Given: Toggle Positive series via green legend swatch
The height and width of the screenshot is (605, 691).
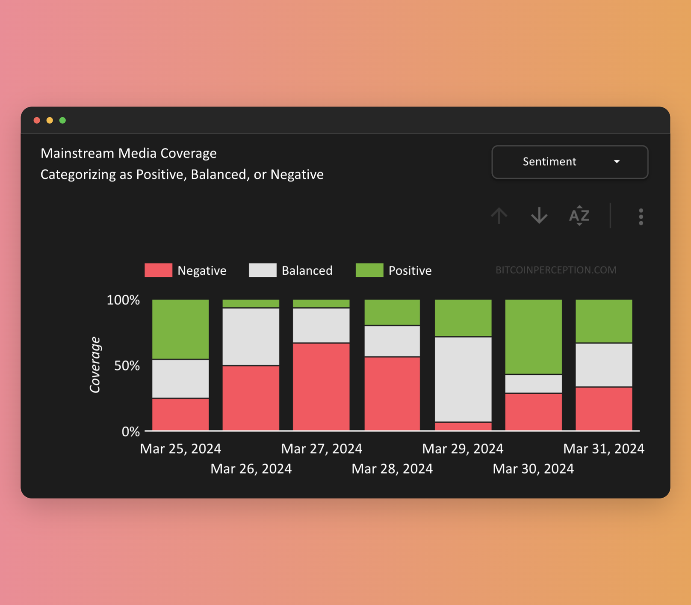Looking at the screenshot, I should 369,270.
